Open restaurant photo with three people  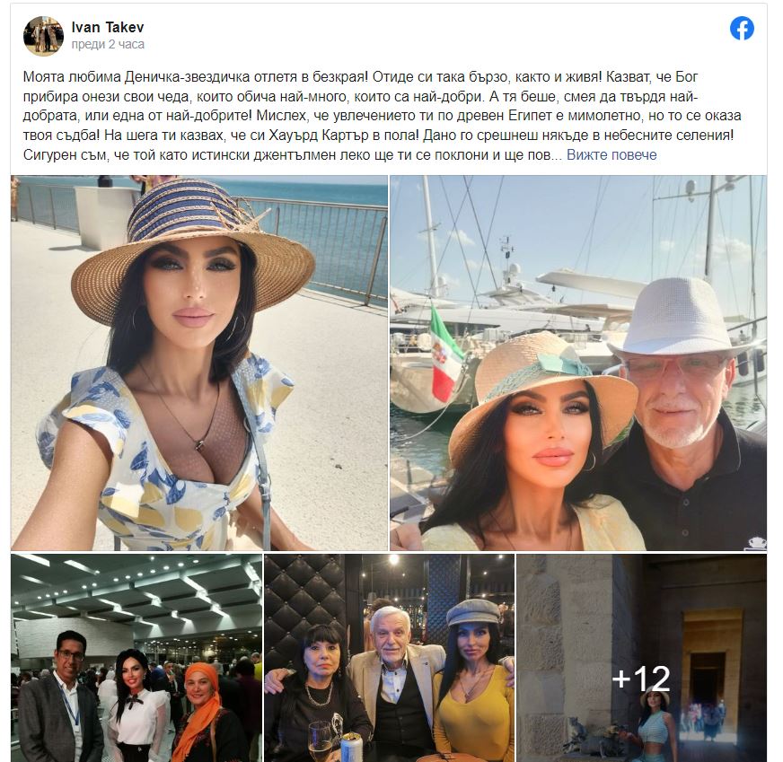point(389,658)
